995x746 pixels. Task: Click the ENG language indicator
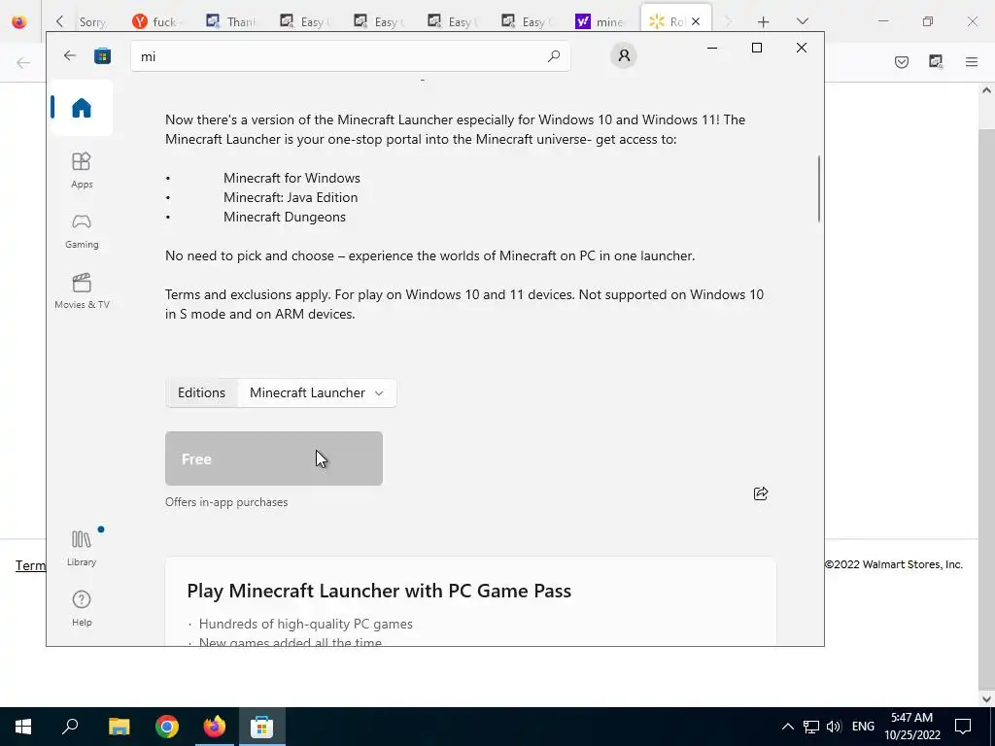pyautogui.click(x=863, y=727)
